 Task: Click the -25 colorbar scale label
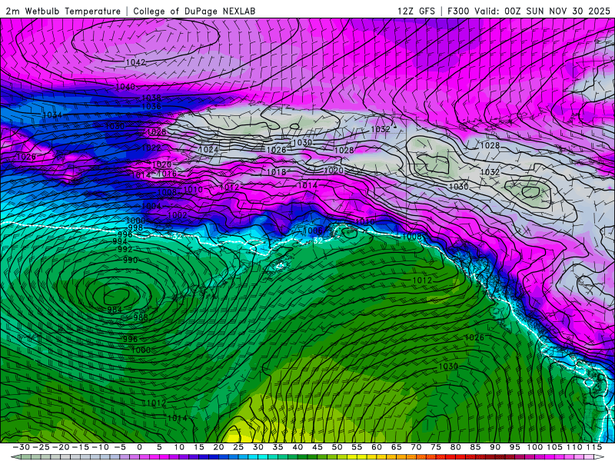[41, 447]
